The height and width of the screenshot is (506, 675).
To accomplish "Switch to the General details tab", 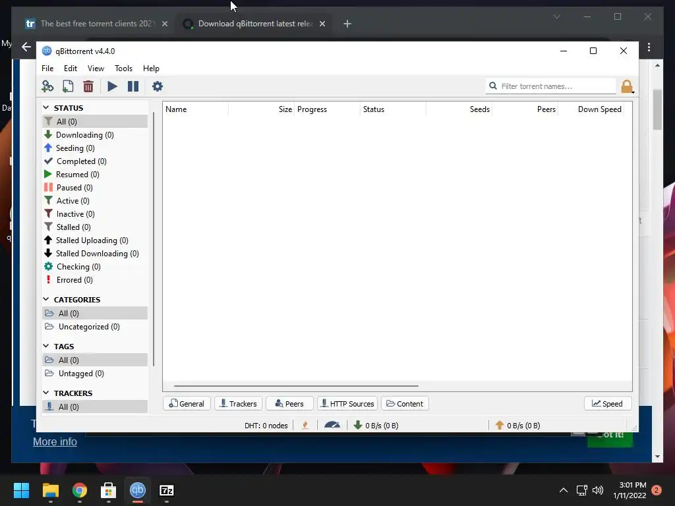I will [187, 404].
